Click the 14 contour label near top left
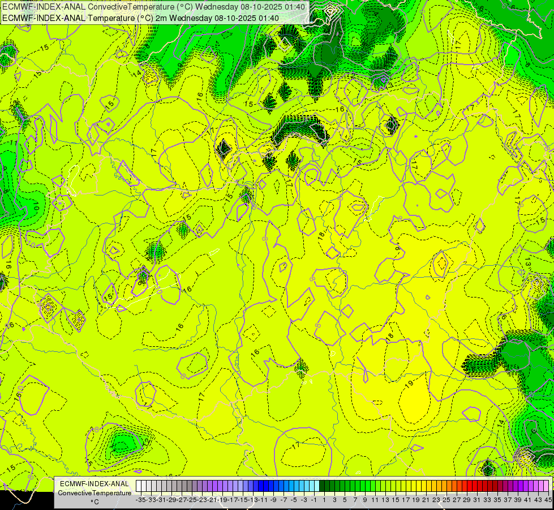Image resolution: width=554 pixels, height=510 pixels. coord(137,73)
